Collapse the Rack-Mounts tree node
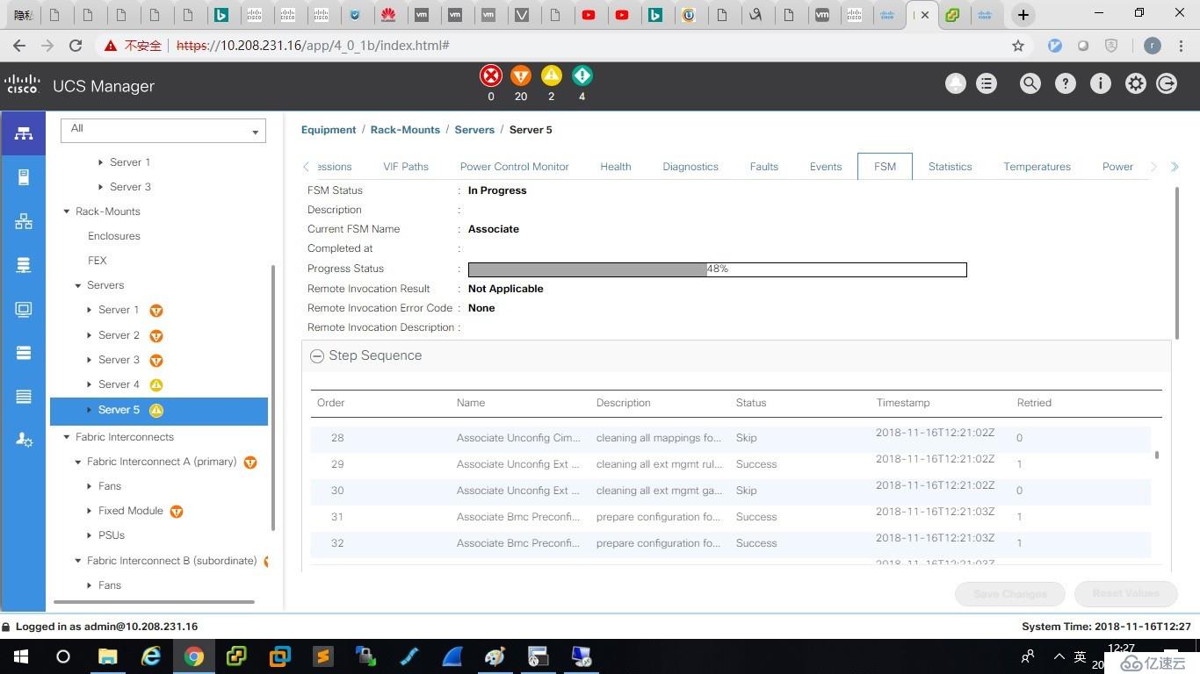This screenshot has width=1200, height=674. (x=67, y=212)
